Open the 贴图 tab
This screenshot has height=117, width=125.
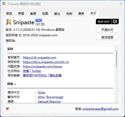coord(45,13)
